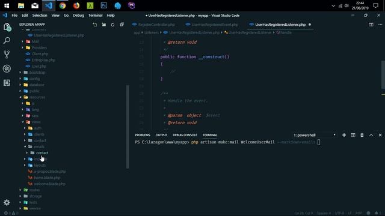385x216 pixels.
Task: Open the Go menu
Action: pos(66,15)
